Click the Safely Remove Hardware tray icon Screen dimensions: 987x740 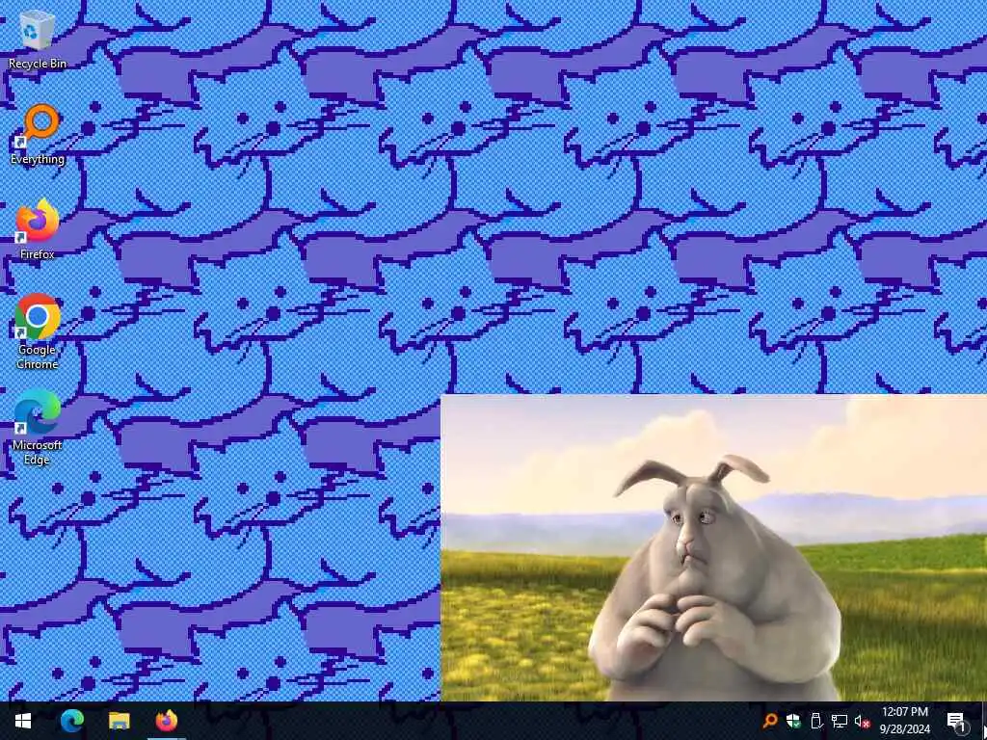[815, 721]
